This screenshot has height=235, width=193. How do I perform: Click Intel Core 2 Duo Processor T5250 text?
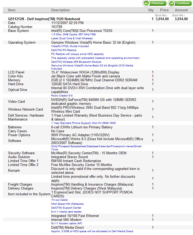pyautogui.click(x=81, y=31)
